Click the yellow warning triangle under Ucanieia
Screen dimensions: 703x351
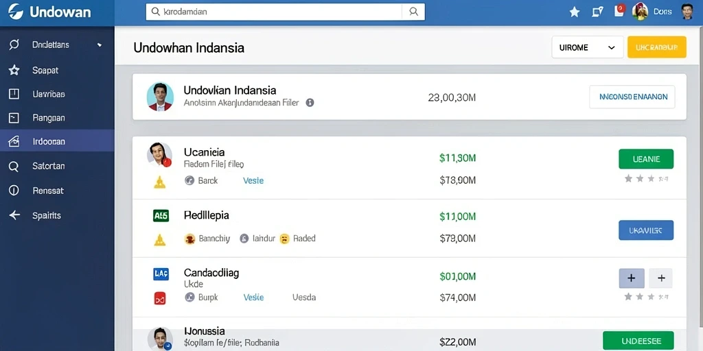pyautogui.click(x=159, y=182)
